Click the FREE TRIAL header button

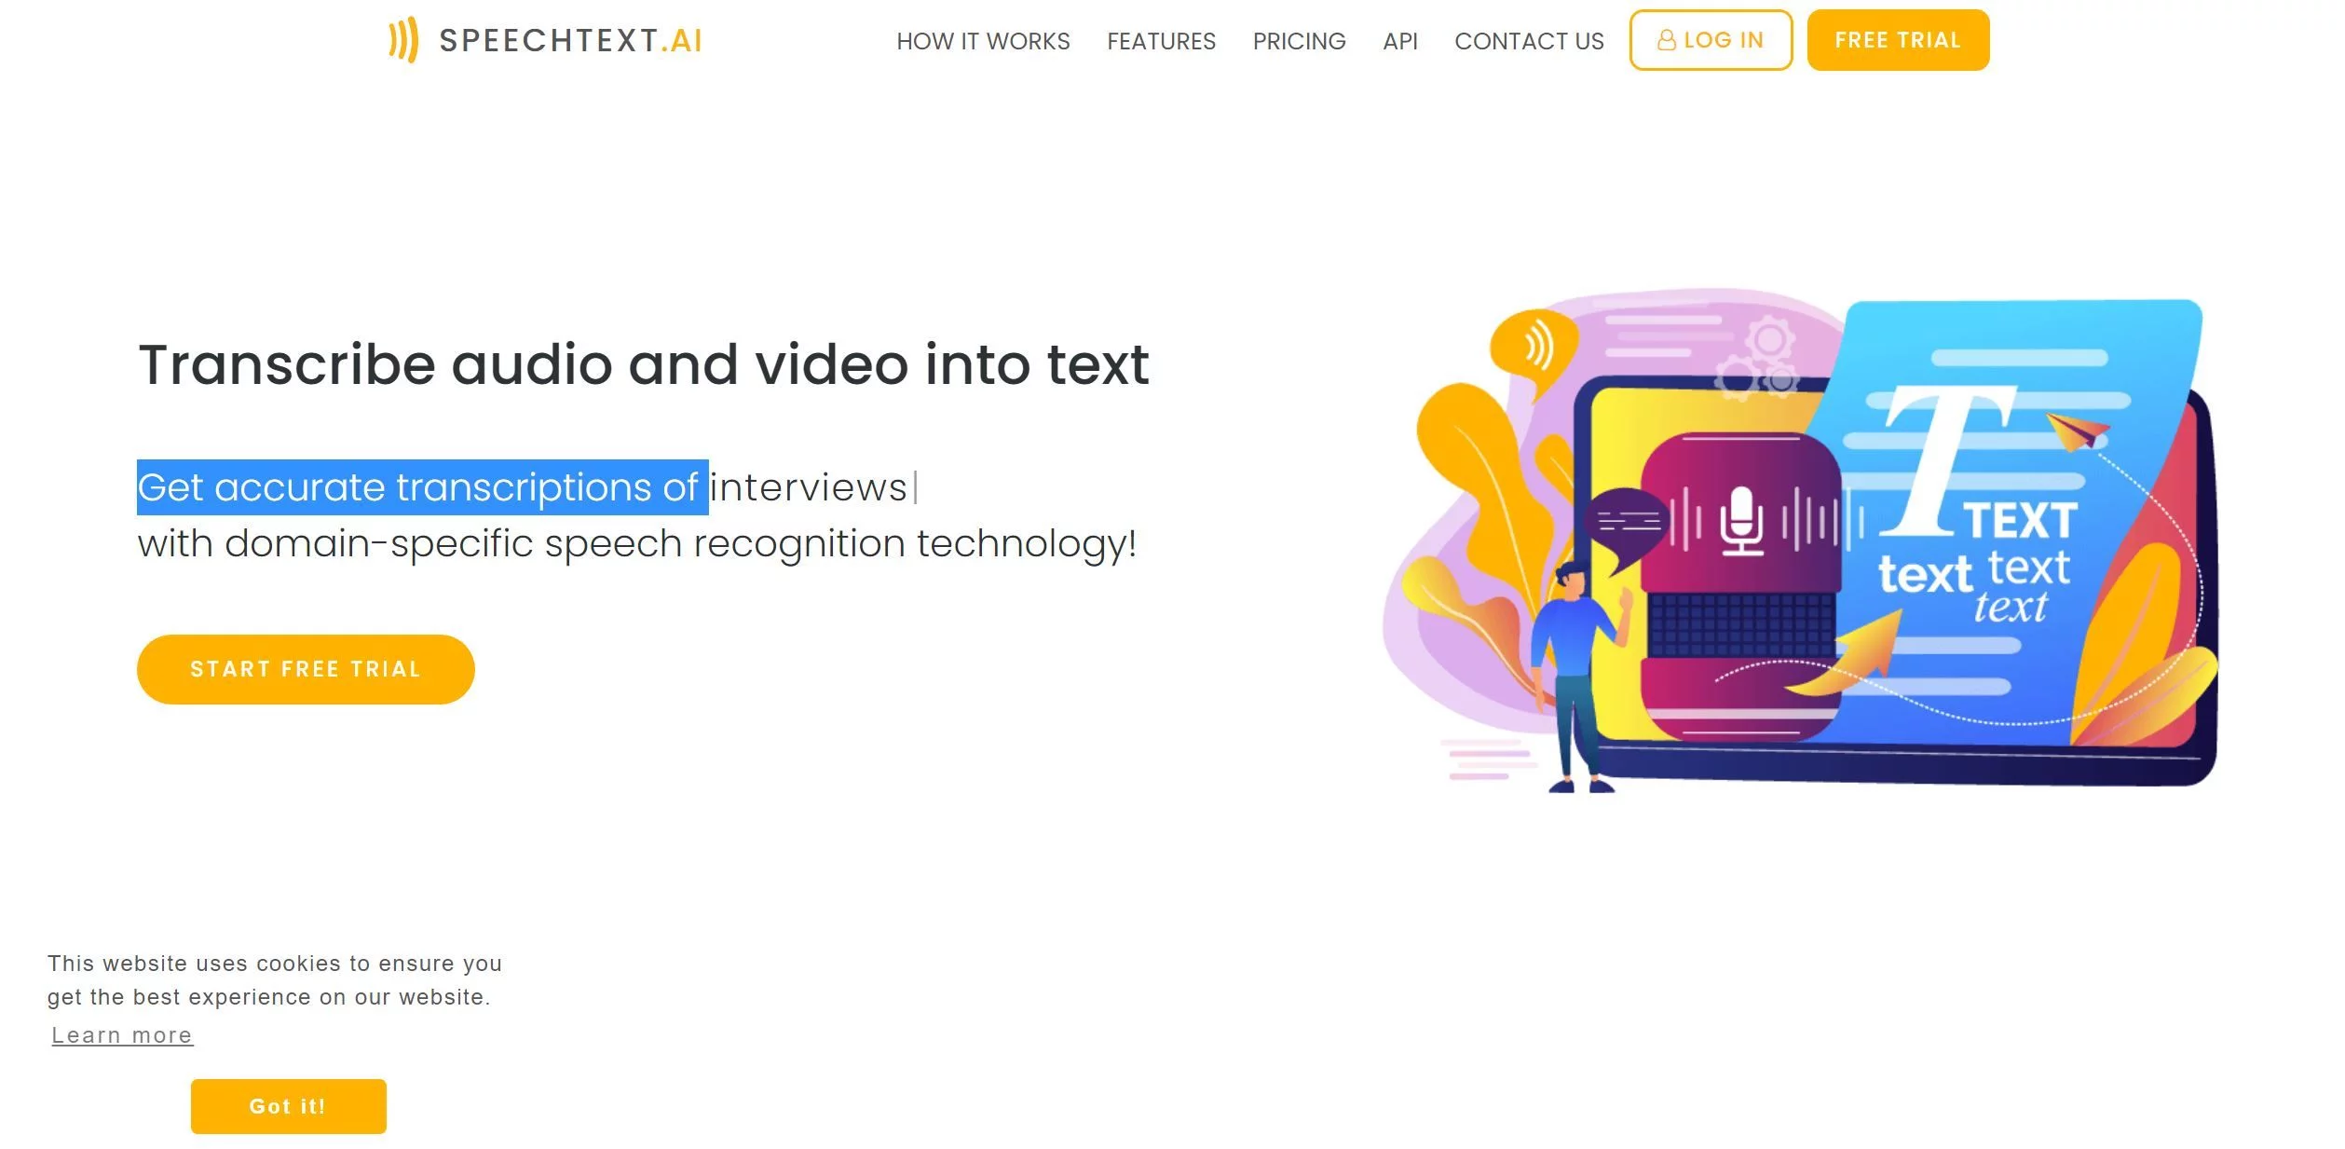(x=1900, y=40)
